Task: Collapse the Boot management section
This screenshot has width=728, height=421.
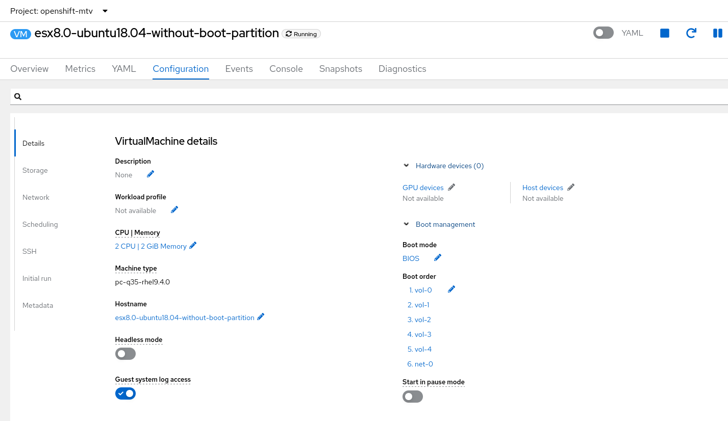Action: 407,224
